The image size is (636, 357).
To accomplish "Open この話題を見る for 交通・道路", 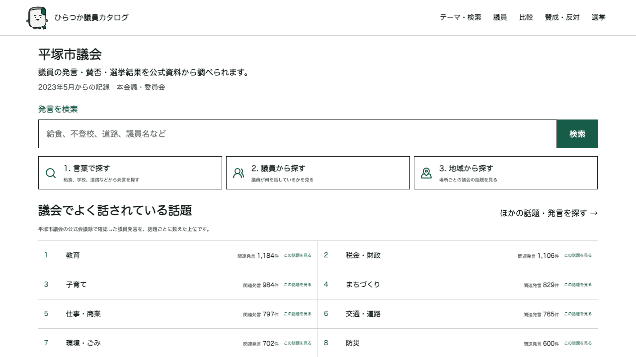I will (x=578, y=314).
